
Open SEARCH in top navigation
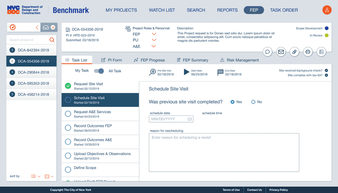tap(196, 10)
